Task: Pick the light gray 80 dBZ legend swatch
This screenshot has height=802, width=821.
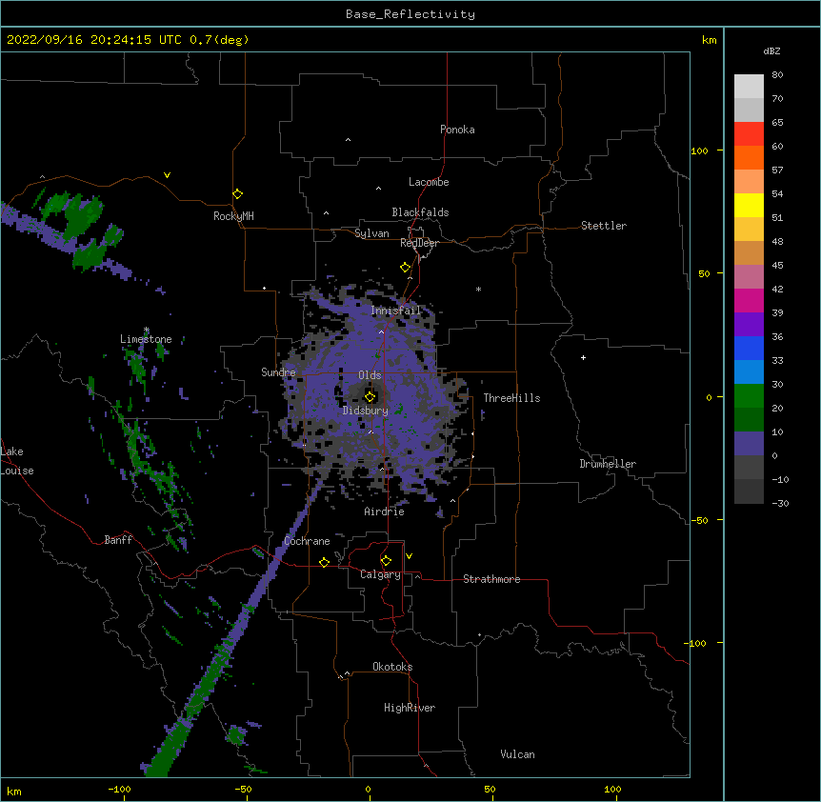Action: click(x=749, y=87)
